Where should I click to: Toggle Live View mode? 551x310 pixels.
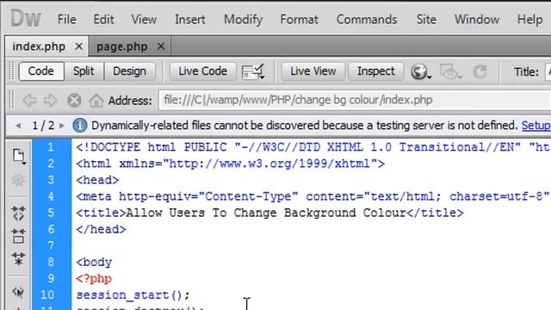[313, 71]
